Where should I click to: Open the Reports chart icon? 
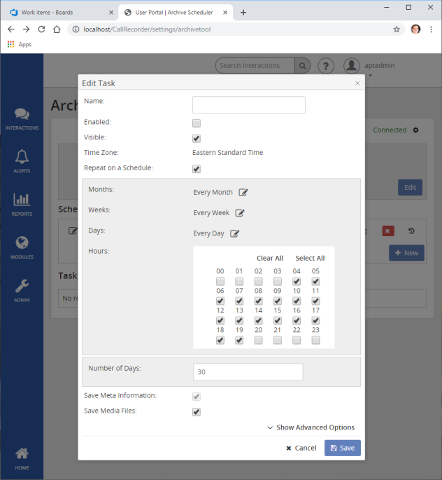(22, 204)
